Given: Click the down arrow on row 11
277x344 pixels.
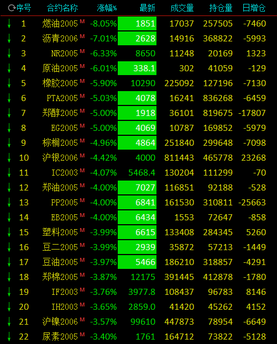Looking at the screenshot, I should click(x=9, y=173).
